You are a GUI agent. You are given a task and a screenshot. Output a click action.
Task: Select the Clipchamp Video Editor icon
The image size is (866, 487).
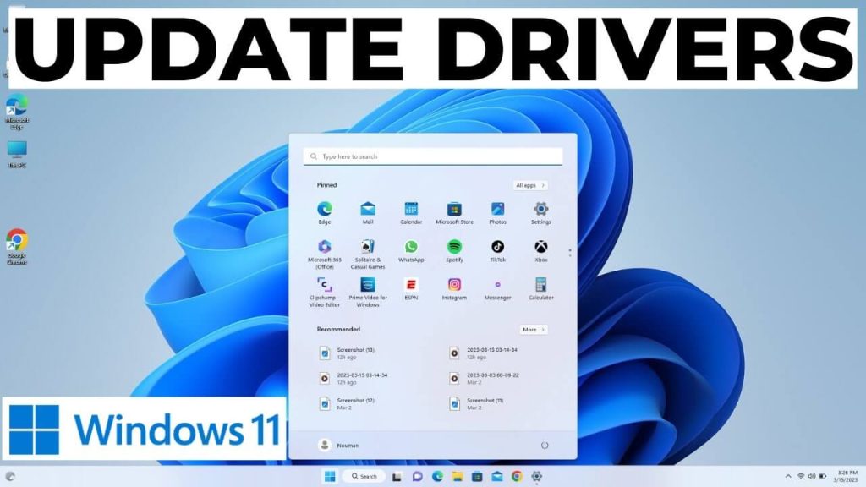point(325,283)
